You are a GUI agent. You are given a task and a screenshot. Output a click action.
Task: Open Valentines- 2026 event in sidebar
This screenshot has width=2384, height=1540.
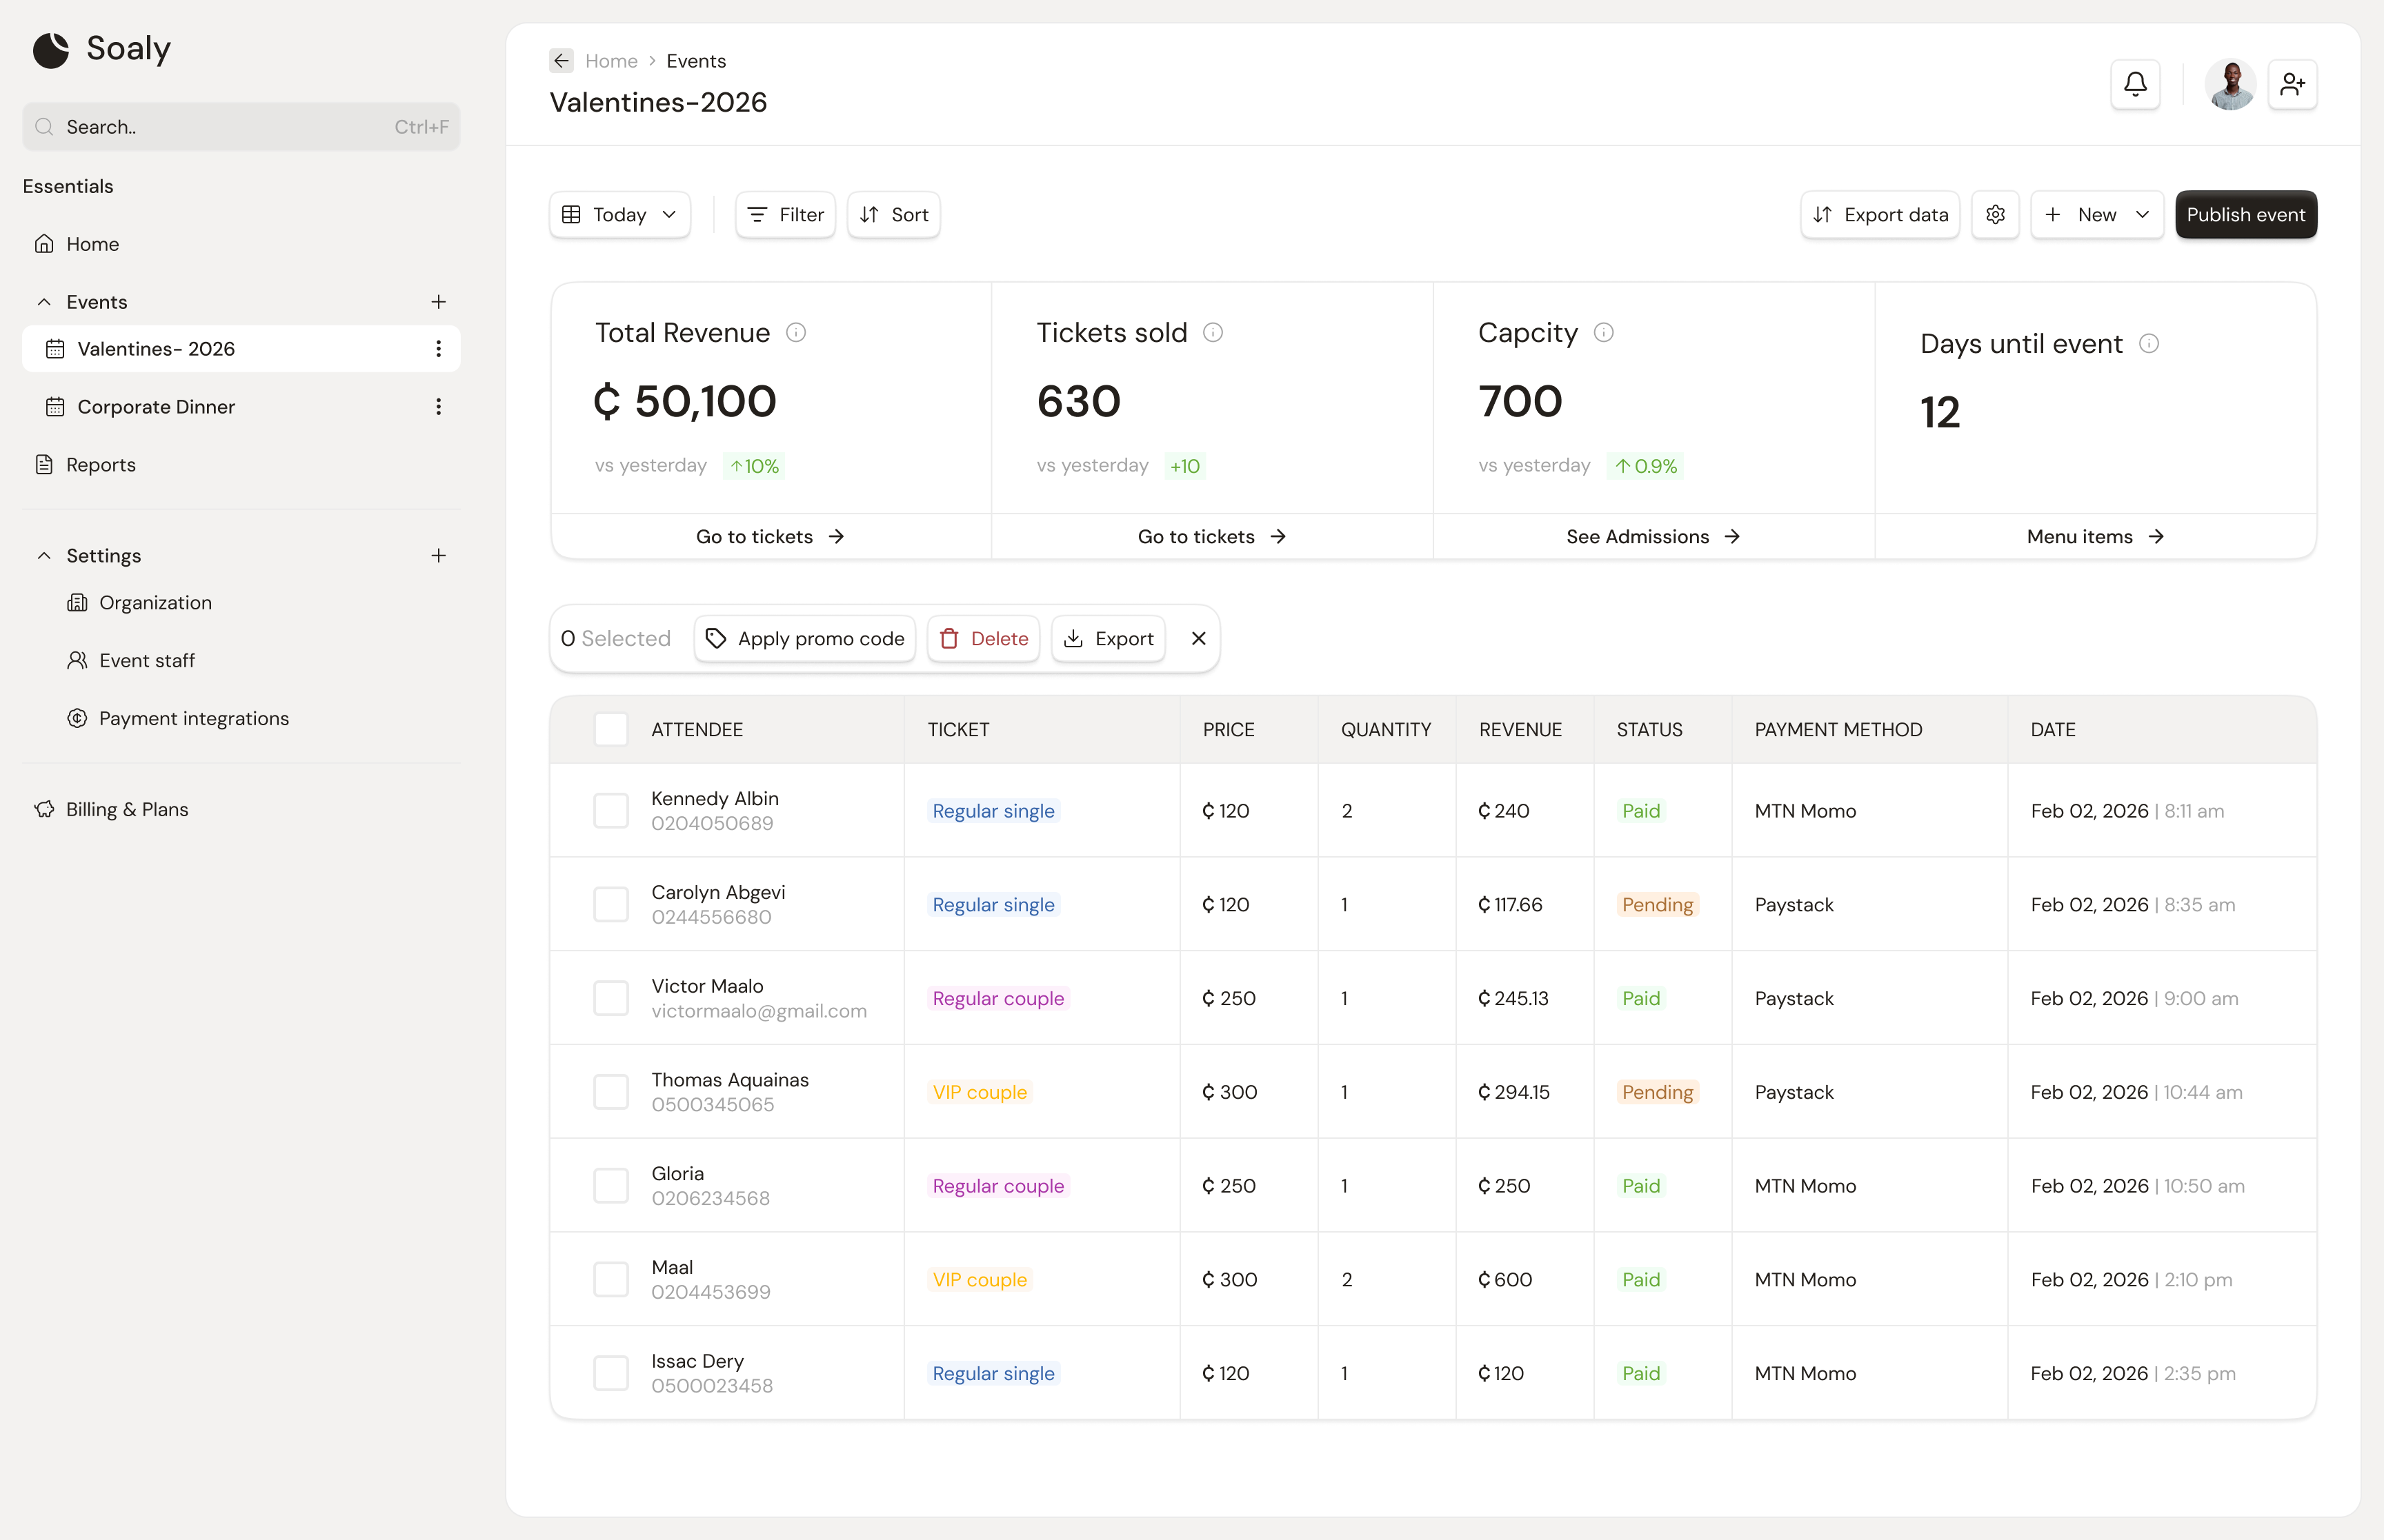(x=241, y=349)
